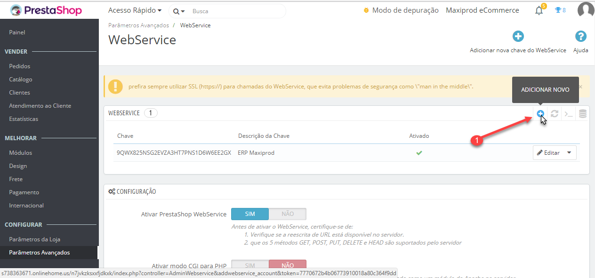Click the PrestaShop logo
The image size is (595, 278).
tap(46, 10)
